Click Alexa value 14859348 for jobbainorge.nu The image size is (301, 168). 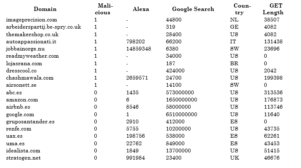click(139, 49)
